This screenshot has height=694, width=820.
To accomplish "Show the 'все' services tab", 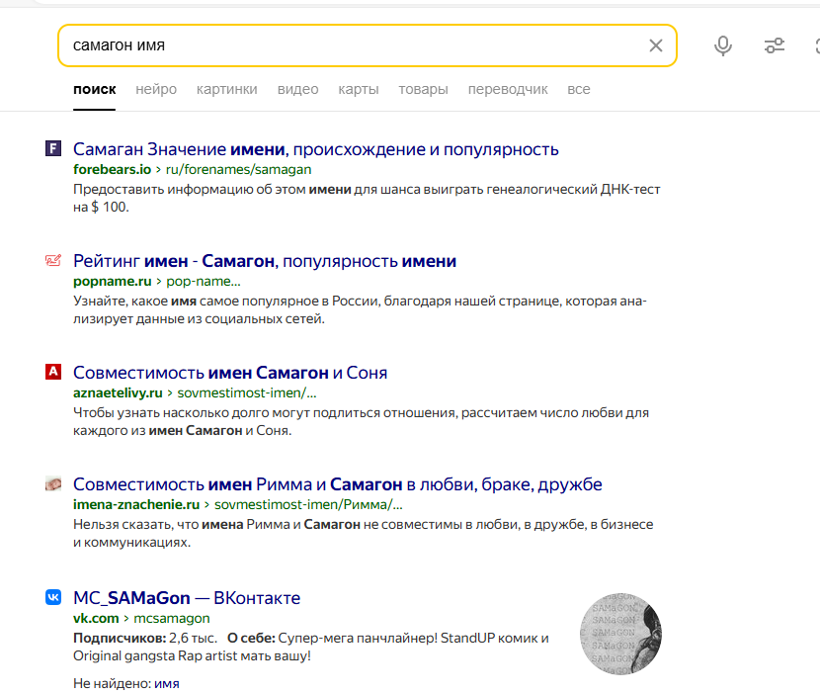I will pyautogui.click(x=579, y=90).
